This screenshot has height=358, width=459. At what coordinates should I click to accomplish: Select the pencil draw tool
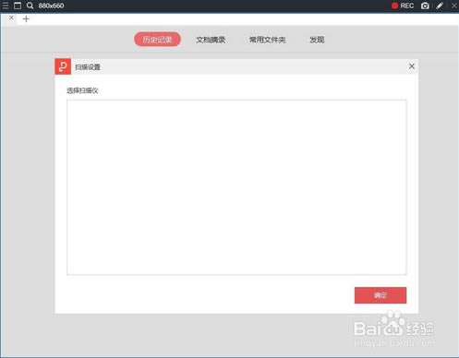click(440, 6)
